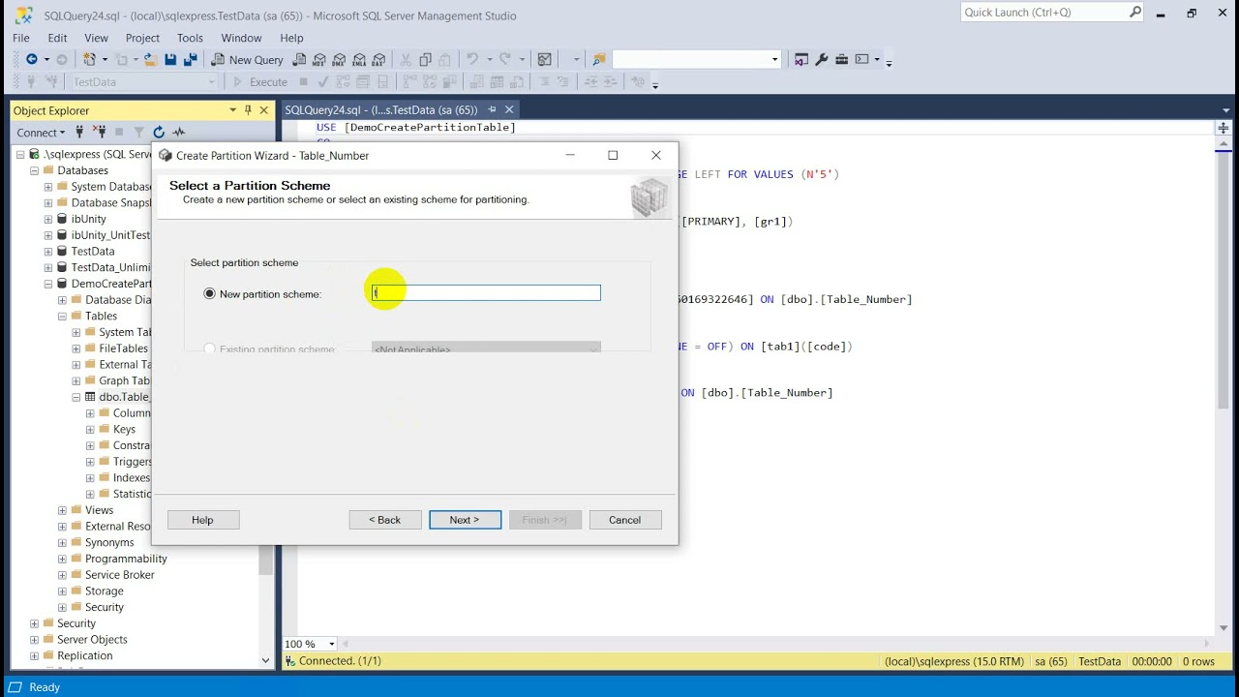
Task: Close the Object Explorer panel
Action: 263,110
